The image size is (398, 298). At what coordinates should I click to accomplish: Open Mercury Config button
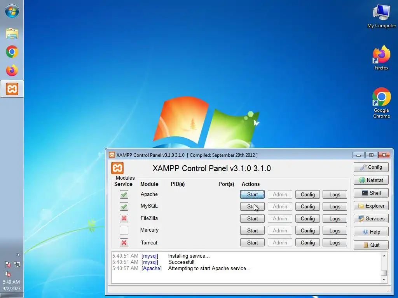click(308, 230)
